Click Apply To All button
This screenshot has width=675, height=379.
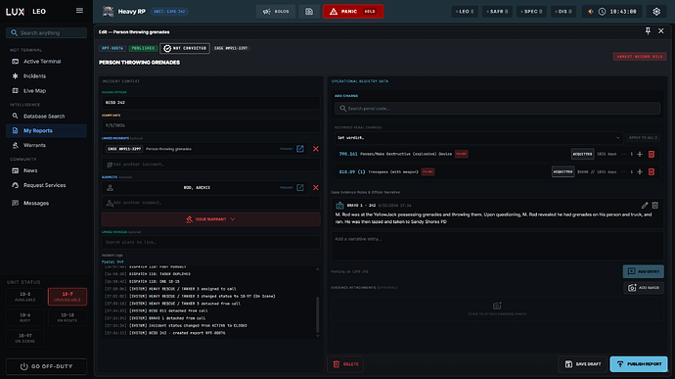coord(643,138)
